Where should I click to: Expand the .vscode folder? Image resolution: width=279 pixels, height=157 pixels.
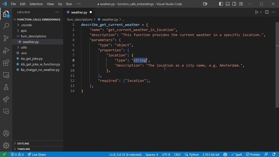tap(37, 25)
